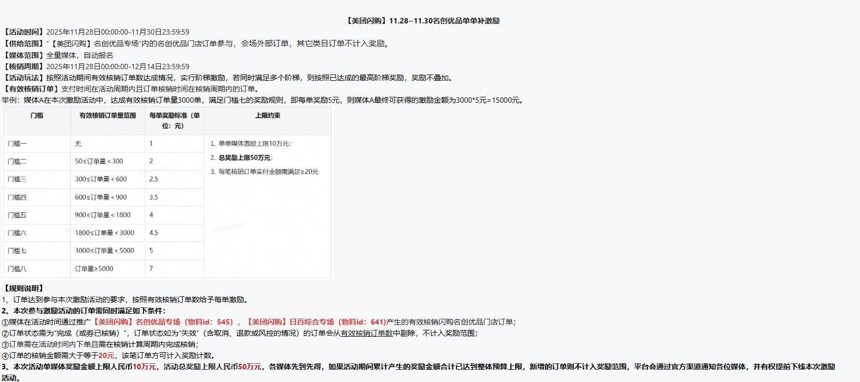Click the document title 名创优品单单补激励
Screen dimensions: 860x382
[x=423, y=21]
